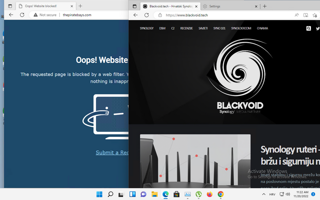The height and width of the screenshot is (200, 320).
Task: Open the notification center badge
Action: coord(313,194)
